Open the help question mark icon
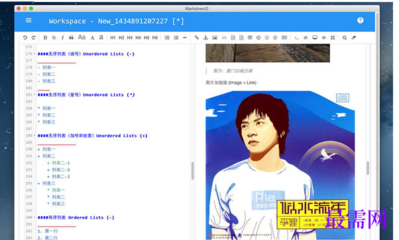This screenshot has width=399, height=240. pos(361,20)
